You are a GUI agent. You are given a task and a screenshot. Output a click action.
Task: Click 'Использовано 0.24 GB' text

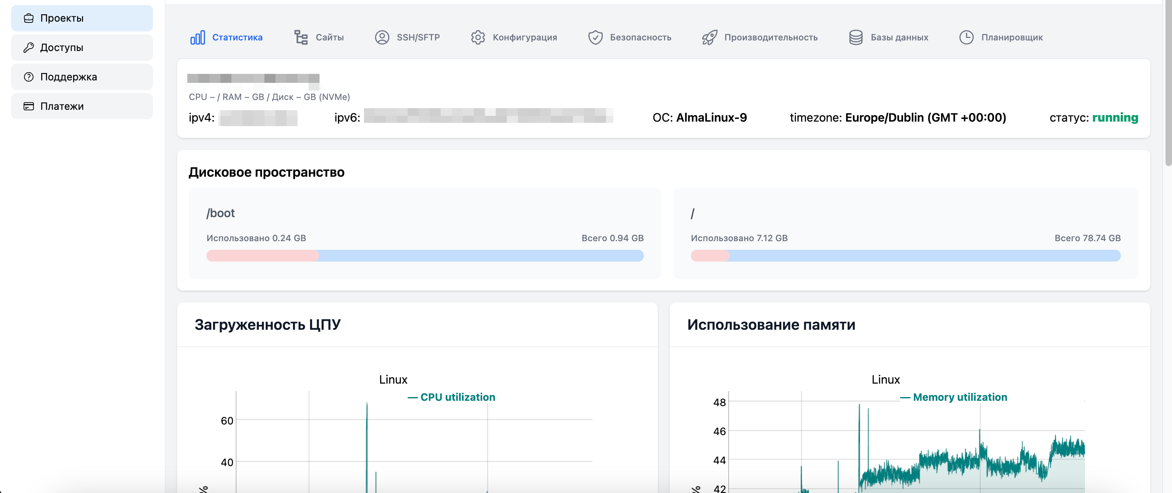(256, 238)
